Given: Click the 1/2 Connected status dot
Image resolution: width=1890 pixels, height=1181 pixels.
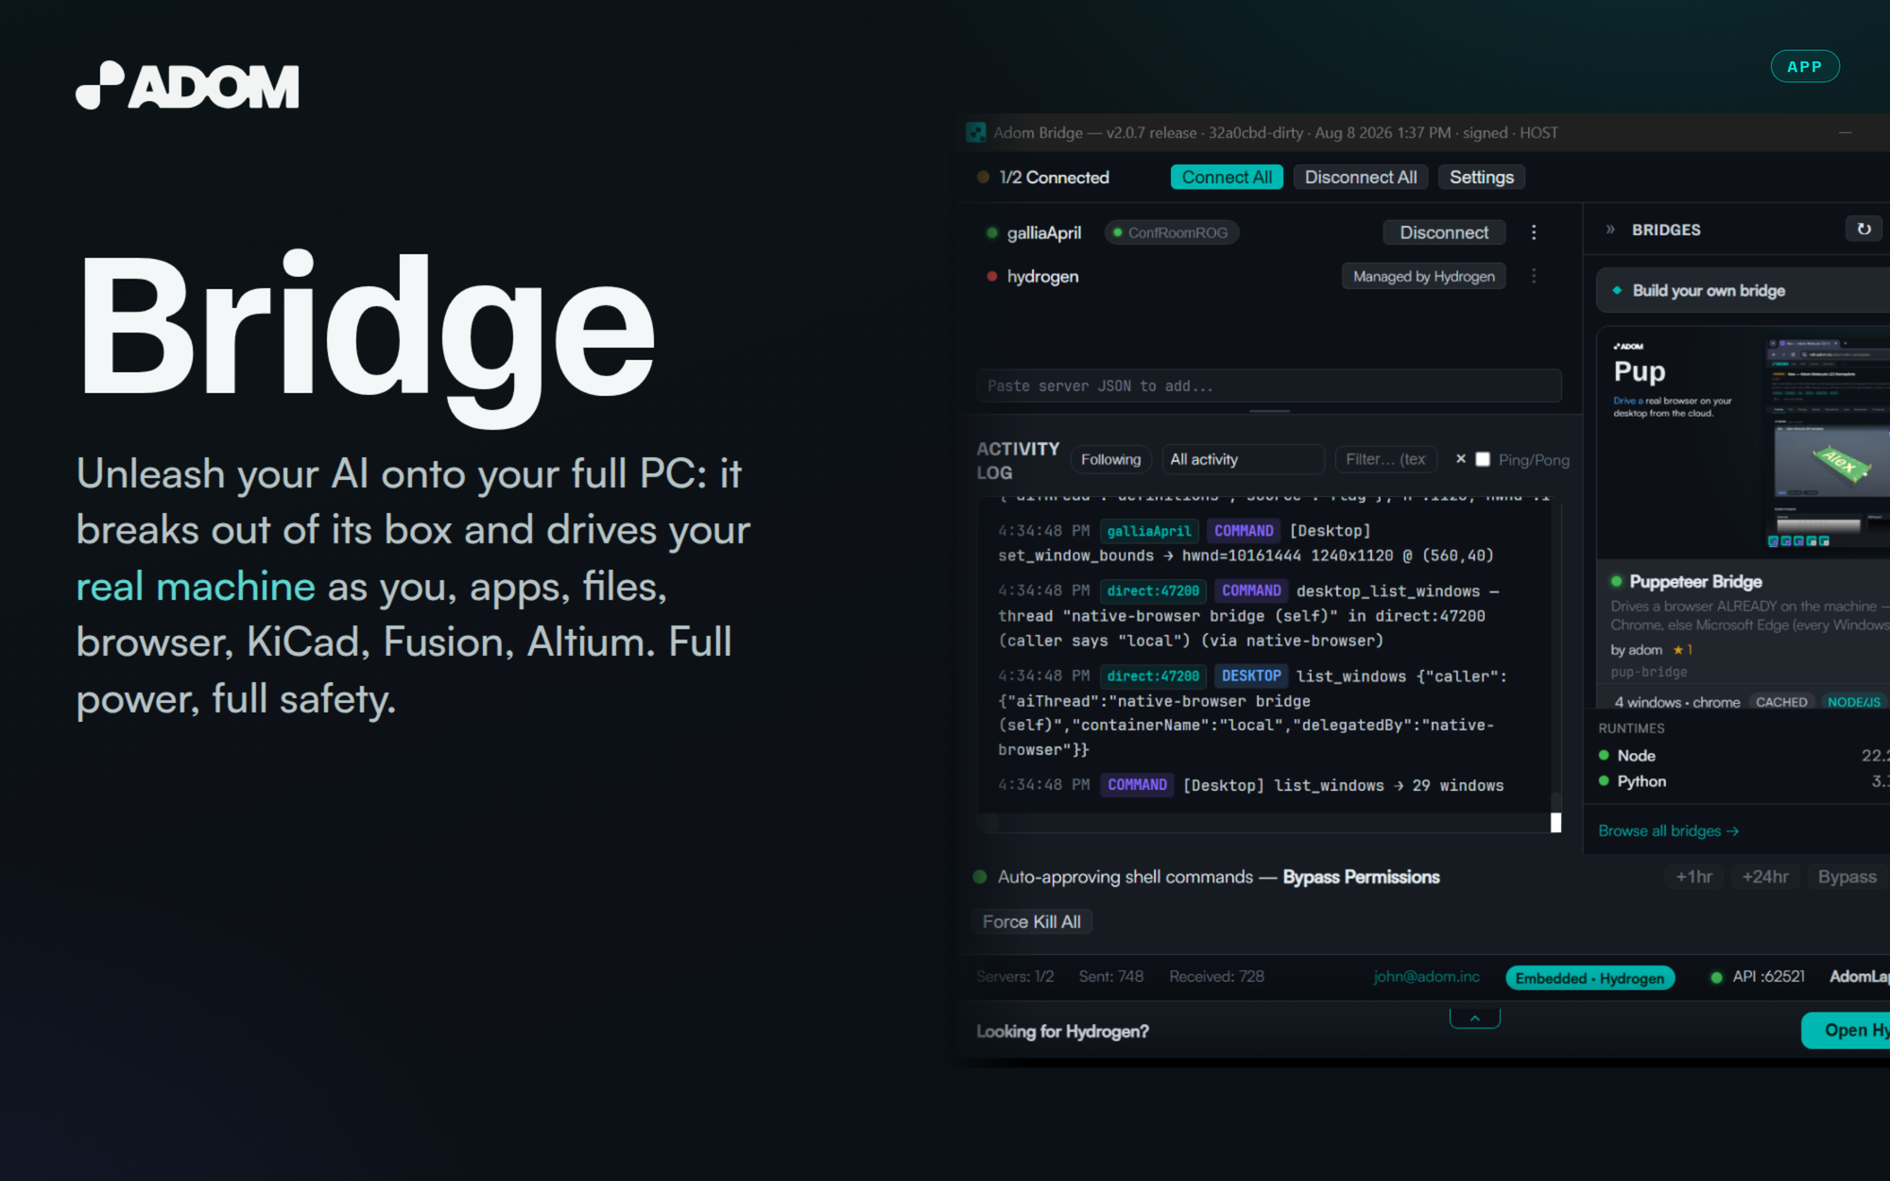Looking at the screenshot, I should (983, 177).
